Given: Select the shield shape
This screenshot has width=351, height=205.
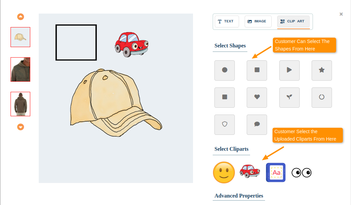Looking at the screenshot, I should tap(224, 124).
